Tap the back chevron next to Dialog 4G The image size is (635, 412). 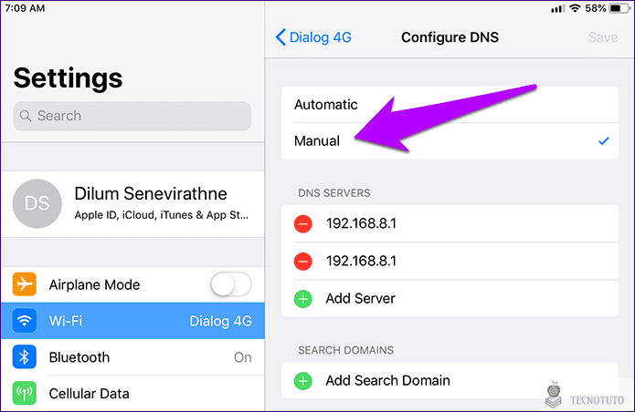[280, 37]
